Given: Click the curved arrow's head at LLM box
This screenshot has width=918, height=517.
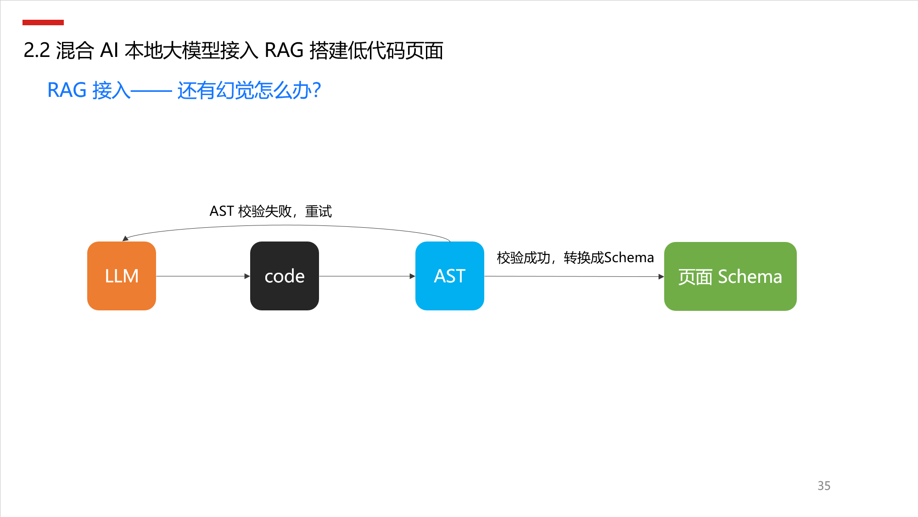Looking at the screenshot, I should [125, 239].
